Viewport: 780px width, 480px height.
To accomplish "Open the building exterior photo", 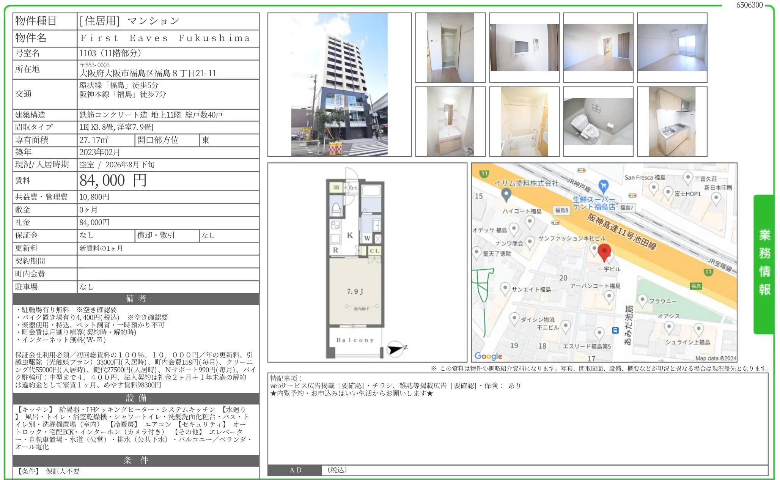I will [x=340, y=85].
